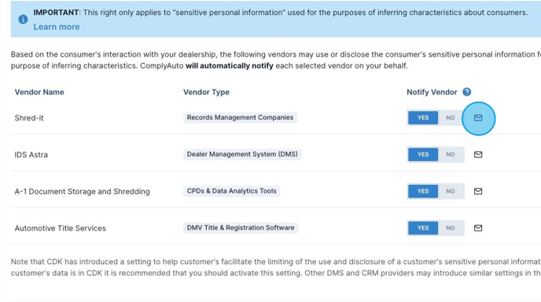Click envelope icon for Automotive Title Services
This screenshot has height=302, width=541.
click(x=478, y=228)
